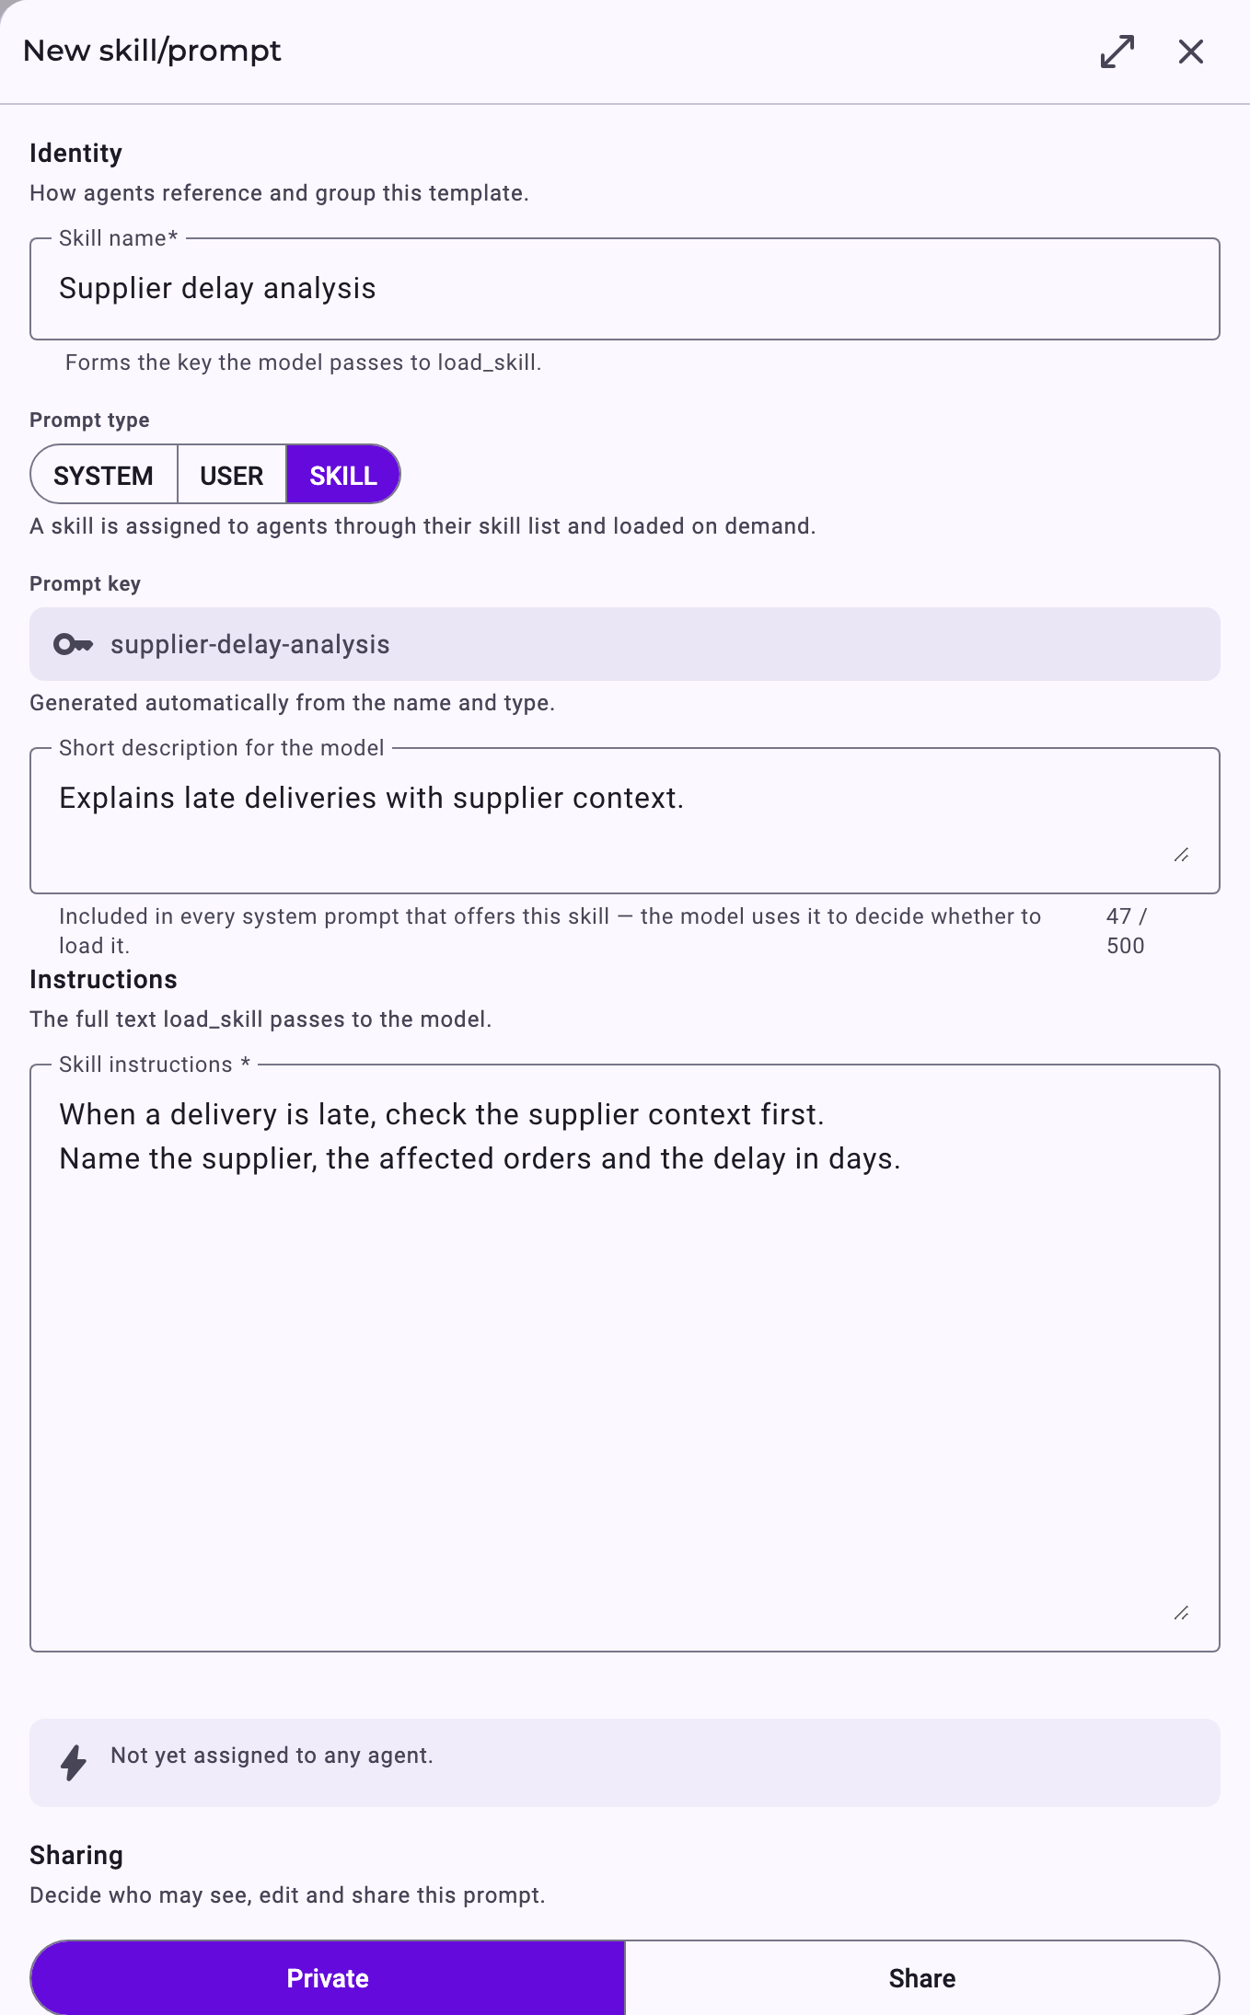This screenshot has height=2015, width=1250.
Task: Select the SKILL prompt type
Action: [x=343, y=475]
